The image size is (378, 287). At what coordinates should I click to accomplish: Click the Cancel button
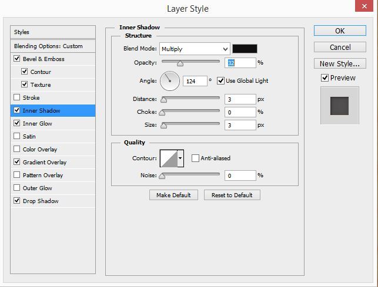point(340,47)
